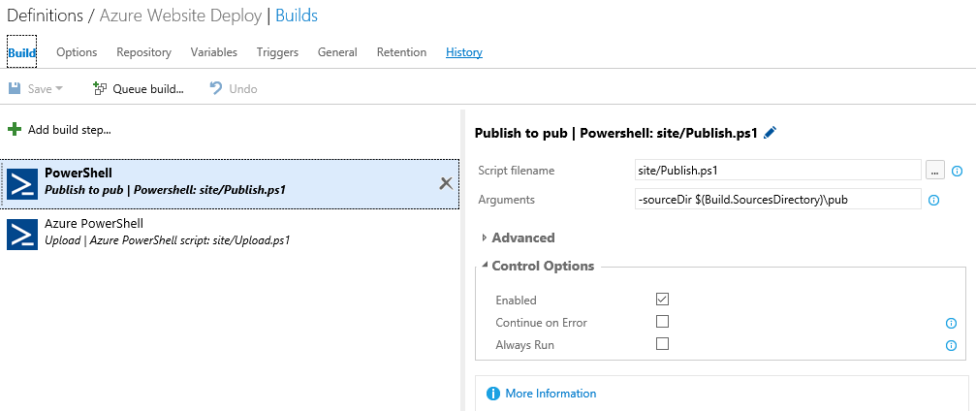Image resolution: width=976 pixels, height=411 pixels.
Task: Click the PowerShell step icon for Publish to pub
Action: click(22, 183)
